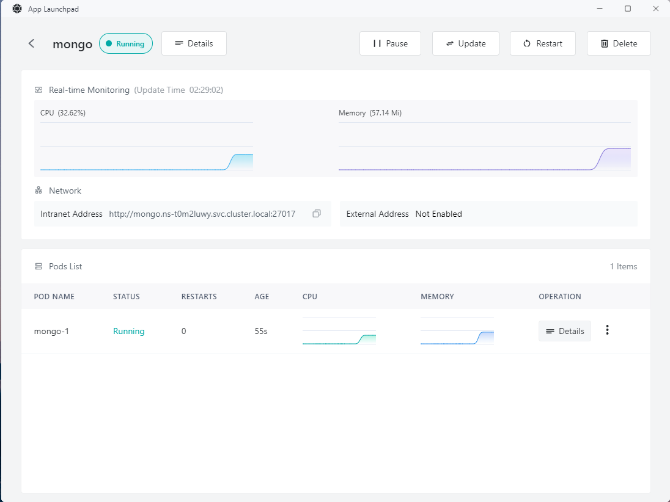Click the Real-time Monitoring icon
The image size is (670, 502).
39,90
